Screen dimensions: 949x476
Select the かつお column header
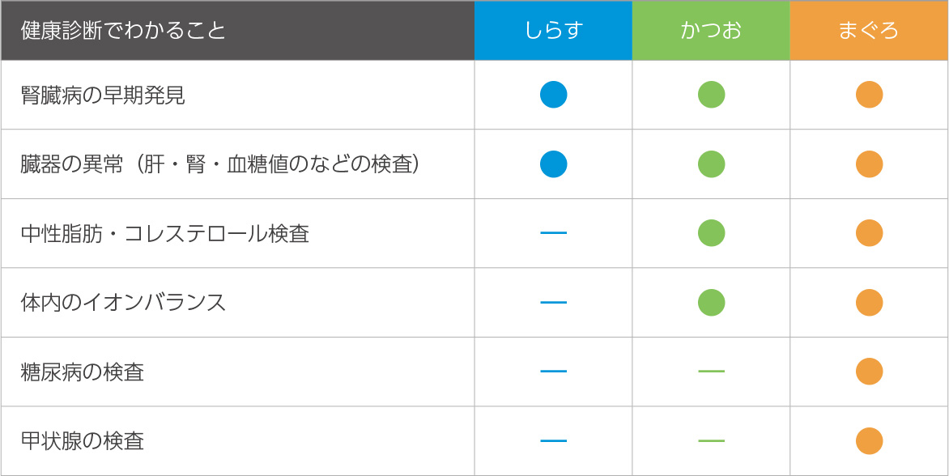[x=711, y=30]
